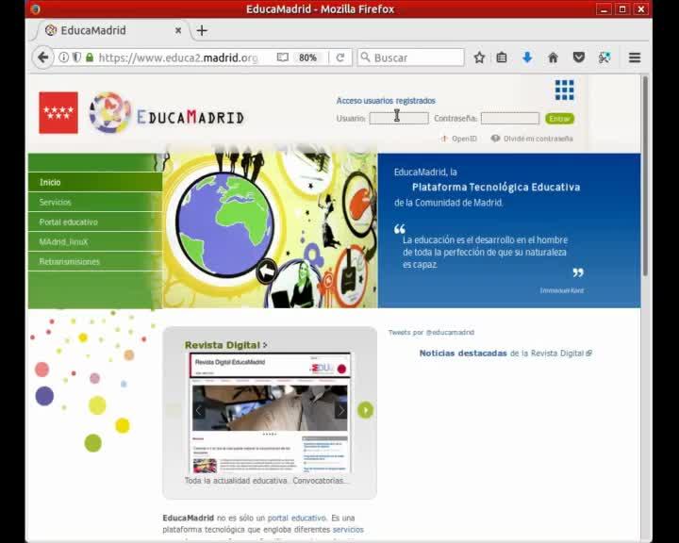679x543 pixels.
Task: Select the EducaMadrid browser tab
Action: (113, 30)
